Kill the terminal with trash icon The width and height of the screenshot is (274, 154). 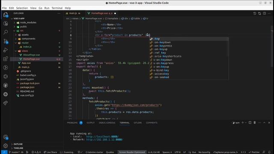255,123
